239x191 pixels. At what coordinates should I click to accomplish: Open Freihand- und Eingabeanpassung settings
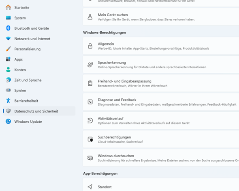click(x=161, y=83)
